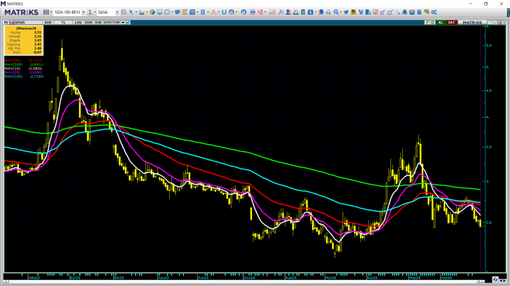This screenshot has width=510, height=286.
Task: Click the mail envelope icon
Action: click(412, 12)
